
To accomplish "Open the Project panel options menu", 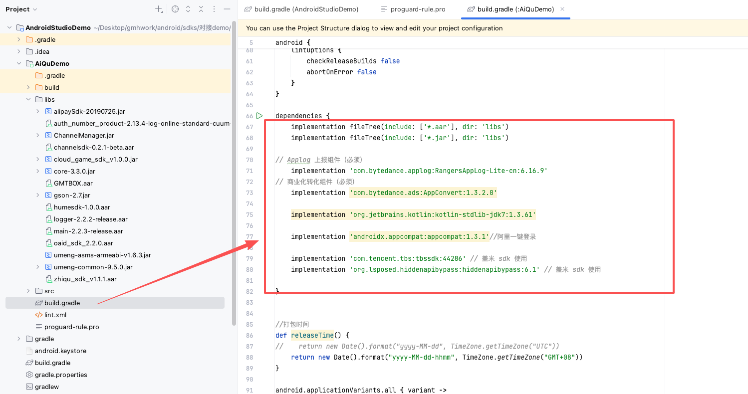I will point(214,9).
